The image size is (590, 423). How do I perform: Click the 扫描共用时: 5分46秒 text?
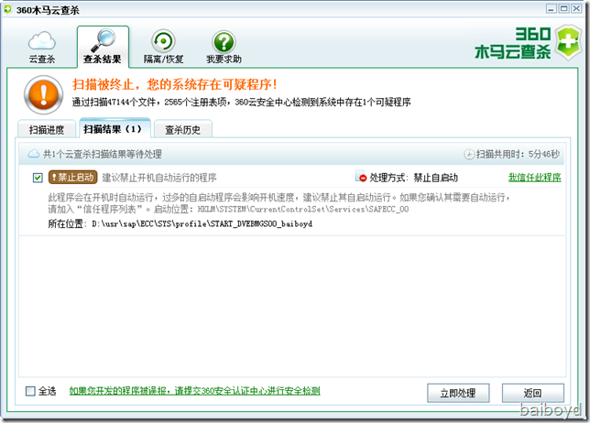click(518, 154)
